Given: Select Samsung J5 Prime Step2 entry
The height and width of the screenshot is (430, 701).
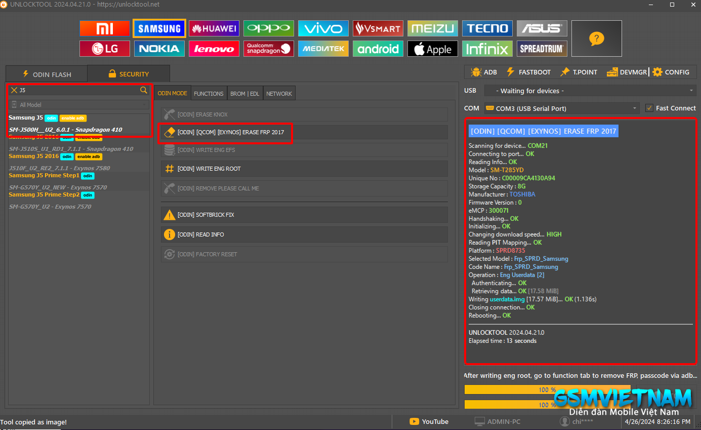Looking at the screenshot, I should click(x=44, y=194).
